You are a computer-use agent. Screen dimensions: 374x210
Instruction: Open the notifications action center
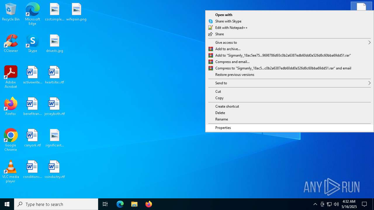(364, 204)
